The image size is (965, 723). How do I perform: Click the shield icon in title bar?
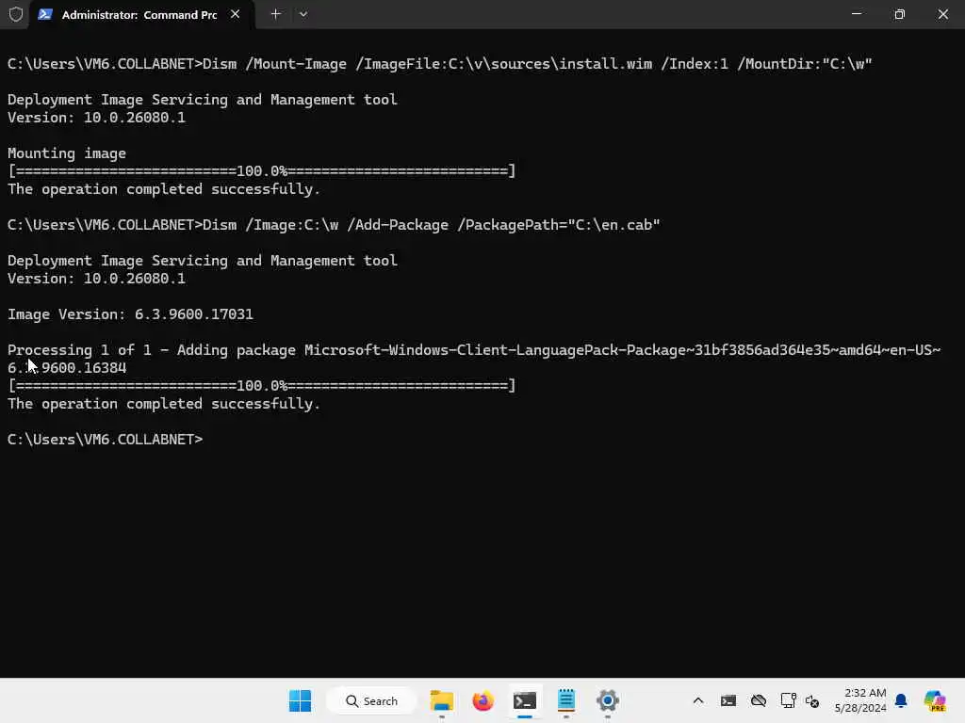pyautogui.click(x=15, y=14)
